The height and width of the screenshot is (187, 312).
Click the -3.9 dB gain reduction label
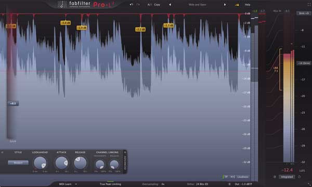pyautogui.click(x=82, y=28)
